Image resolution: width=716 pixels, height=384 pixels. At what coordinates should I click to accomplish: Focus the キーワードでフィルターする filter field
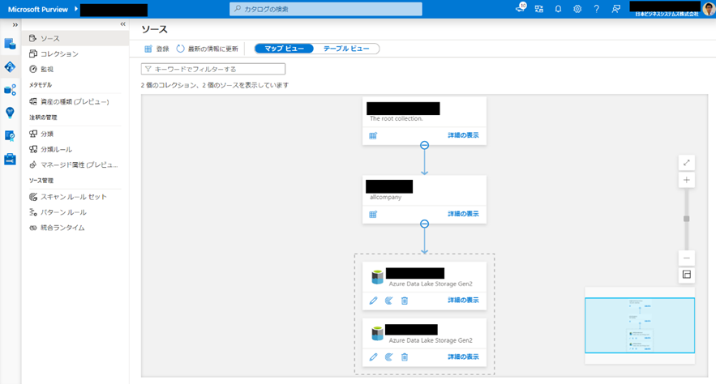(213, 69)
